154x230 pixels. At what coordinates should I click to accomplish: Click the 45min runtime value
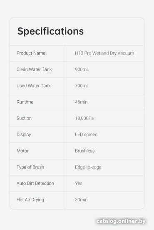pos(81,102)
